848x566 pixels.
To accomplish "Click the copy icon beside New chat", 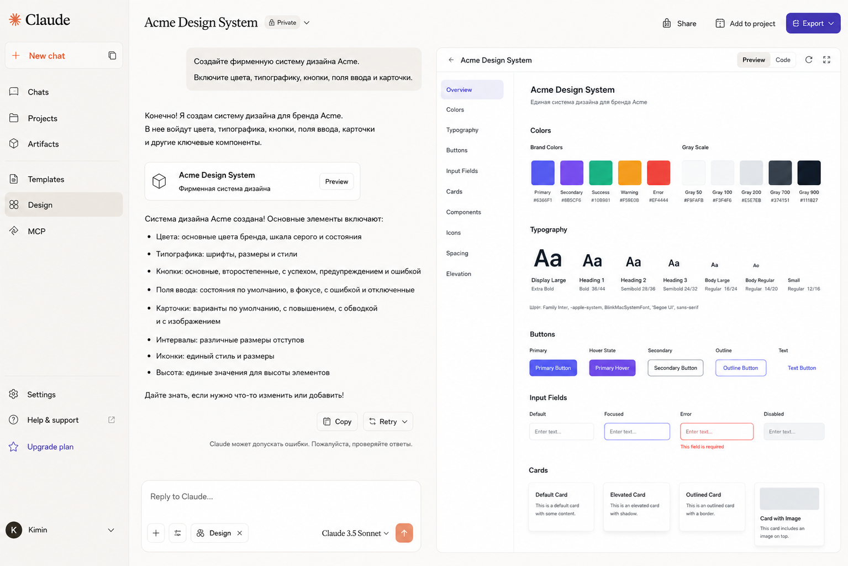I will coord(112,55).
